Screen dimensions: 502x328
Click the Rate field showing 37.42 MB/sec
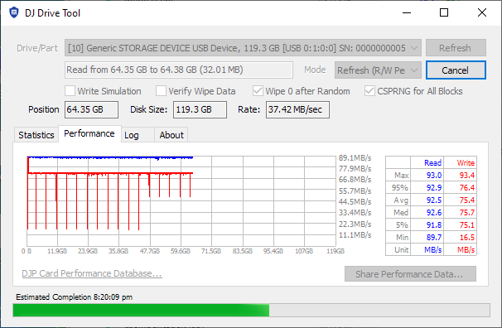297,110
